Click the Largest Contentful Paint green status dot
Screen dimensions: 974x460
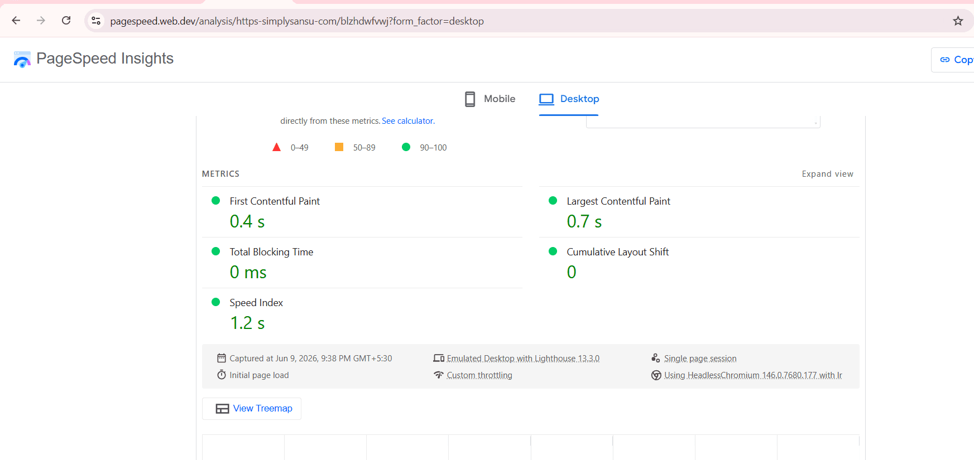pyautogui.click(x=553, y=201)
